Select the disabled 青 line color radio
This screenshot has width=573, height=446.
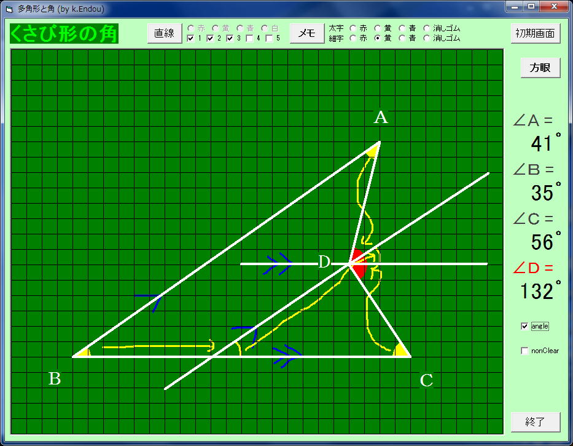pyautogui.click(x=240, y=28)
